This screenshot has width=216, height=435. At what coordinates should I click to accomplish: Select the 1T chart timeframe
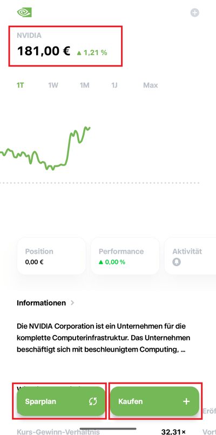pyautogui.click(x=20, y=85)
